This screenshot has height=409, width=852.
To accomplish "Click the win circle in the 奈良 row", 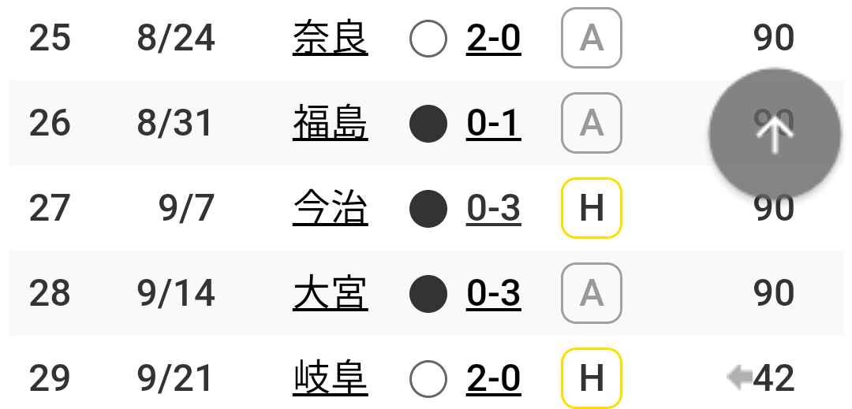I will point(428,39).
